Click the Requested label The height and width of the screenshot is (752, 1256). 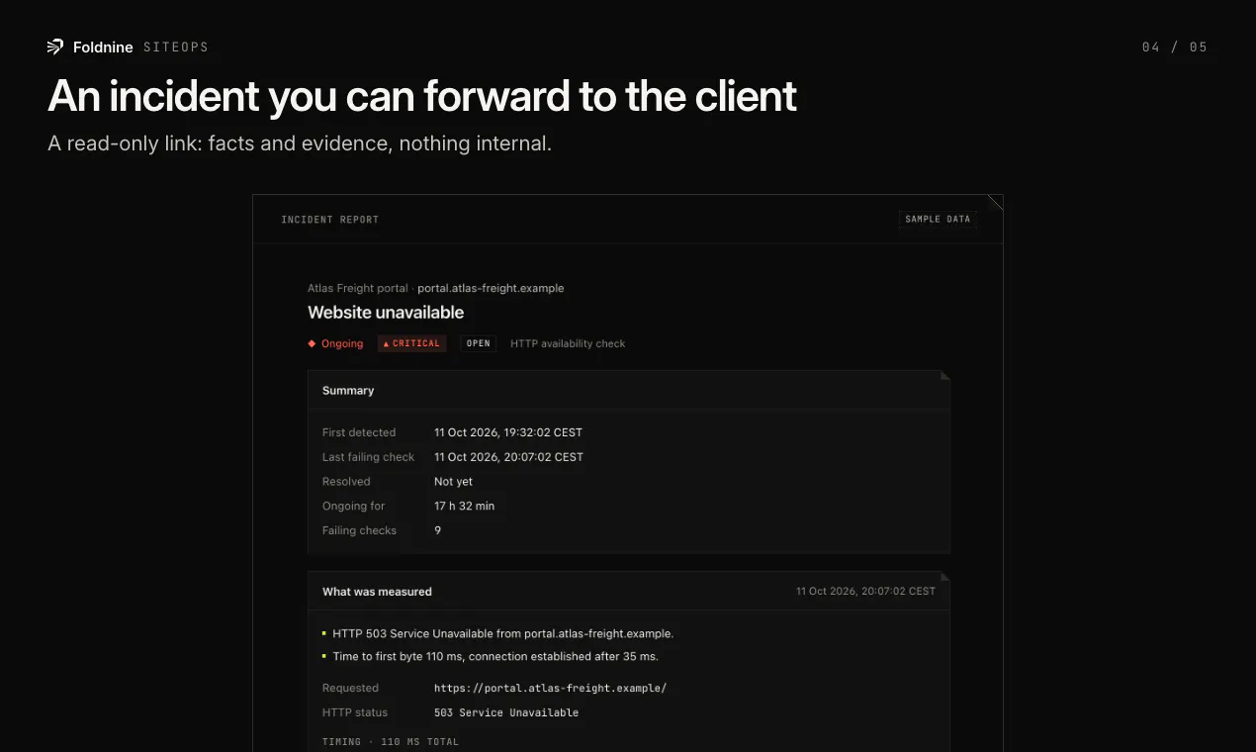pyautogui.click(x=350, y=688)
